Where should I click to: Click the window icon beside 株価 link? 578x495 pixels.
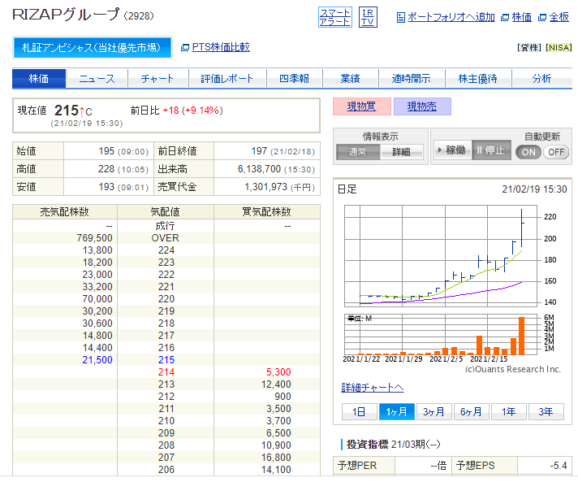[505, 17]
